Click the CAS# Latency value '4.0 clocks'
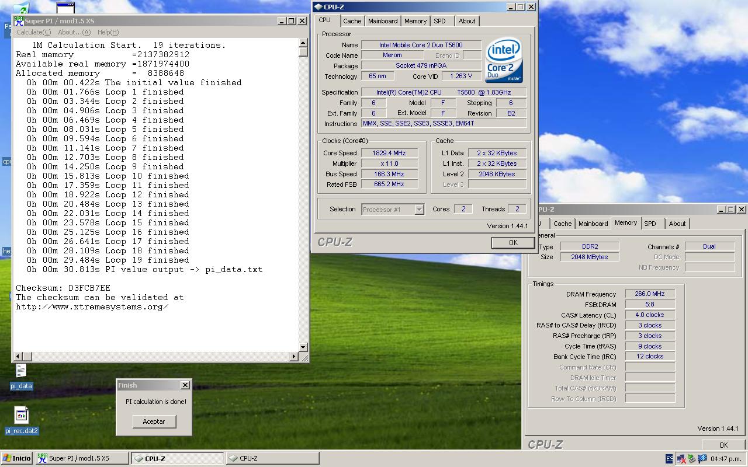 coord(650,315)
